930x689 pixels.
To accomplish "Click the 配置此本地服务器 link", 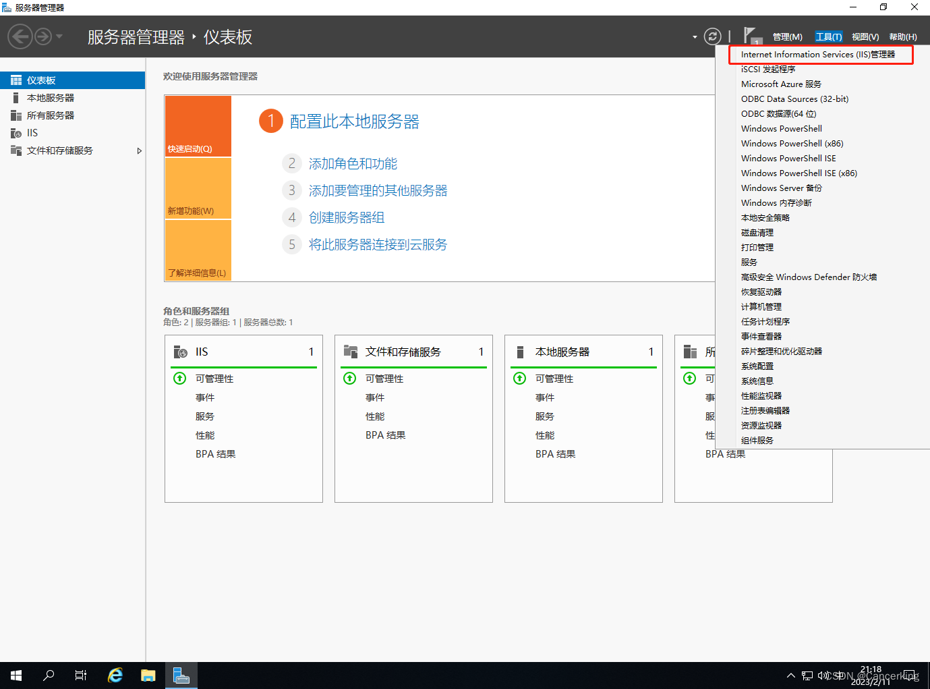I will coord(354,121).
